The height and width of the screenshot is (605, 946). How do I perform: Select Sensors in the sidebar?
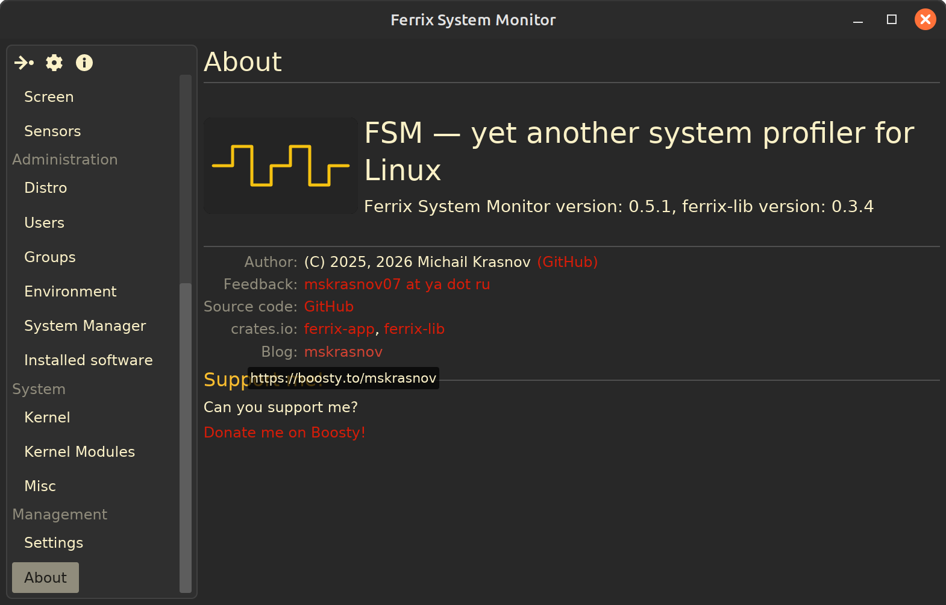(52, 131)
